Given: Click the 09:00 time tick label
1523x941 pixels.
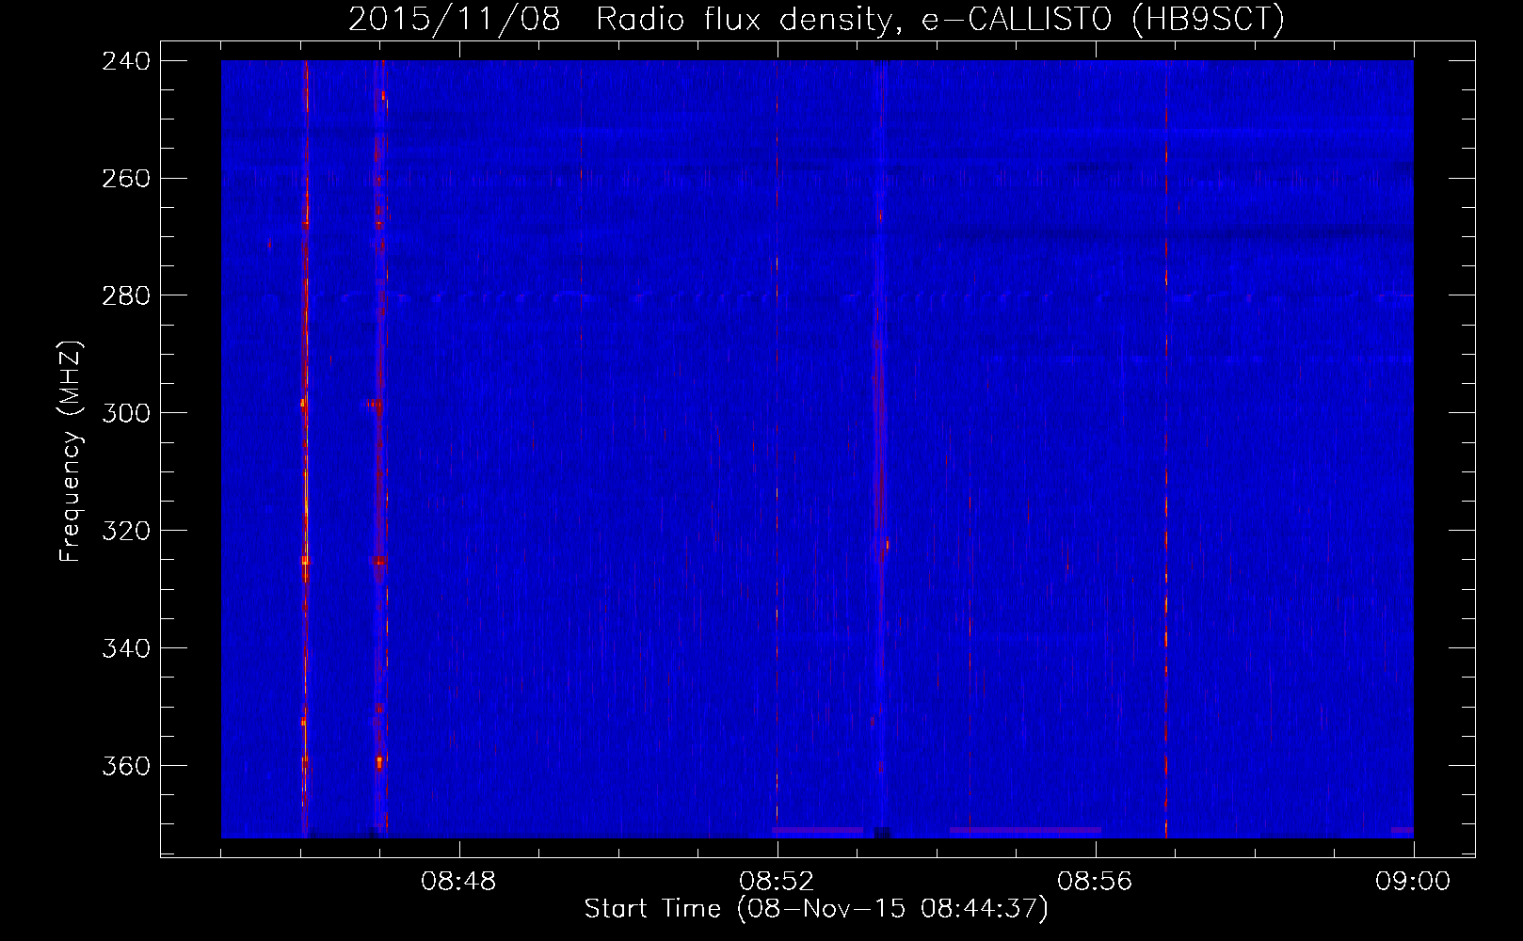Looking at the screenshot, I should [1414, 881].
